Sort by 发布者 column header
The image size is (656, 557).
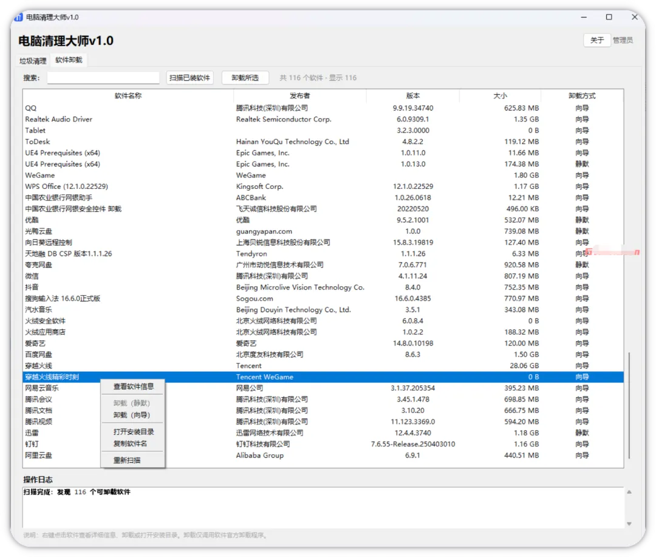click(299, 96)
